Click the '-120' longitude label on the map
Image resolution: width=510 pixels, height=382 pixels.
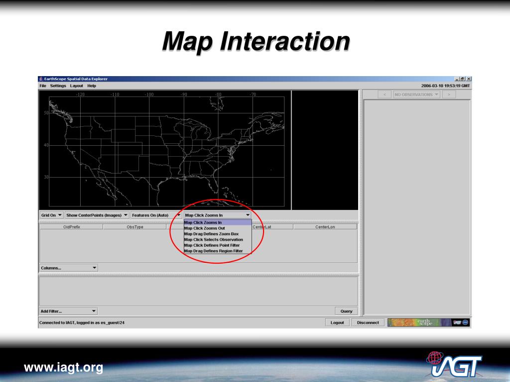click(80, 95)
